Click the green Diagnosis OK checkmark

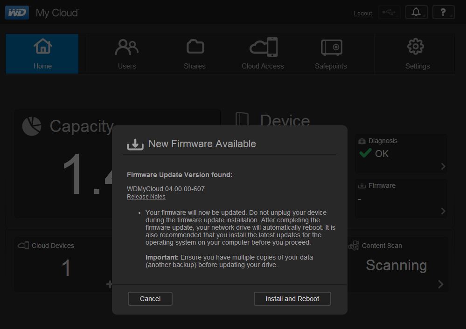[x=365, y=153]
